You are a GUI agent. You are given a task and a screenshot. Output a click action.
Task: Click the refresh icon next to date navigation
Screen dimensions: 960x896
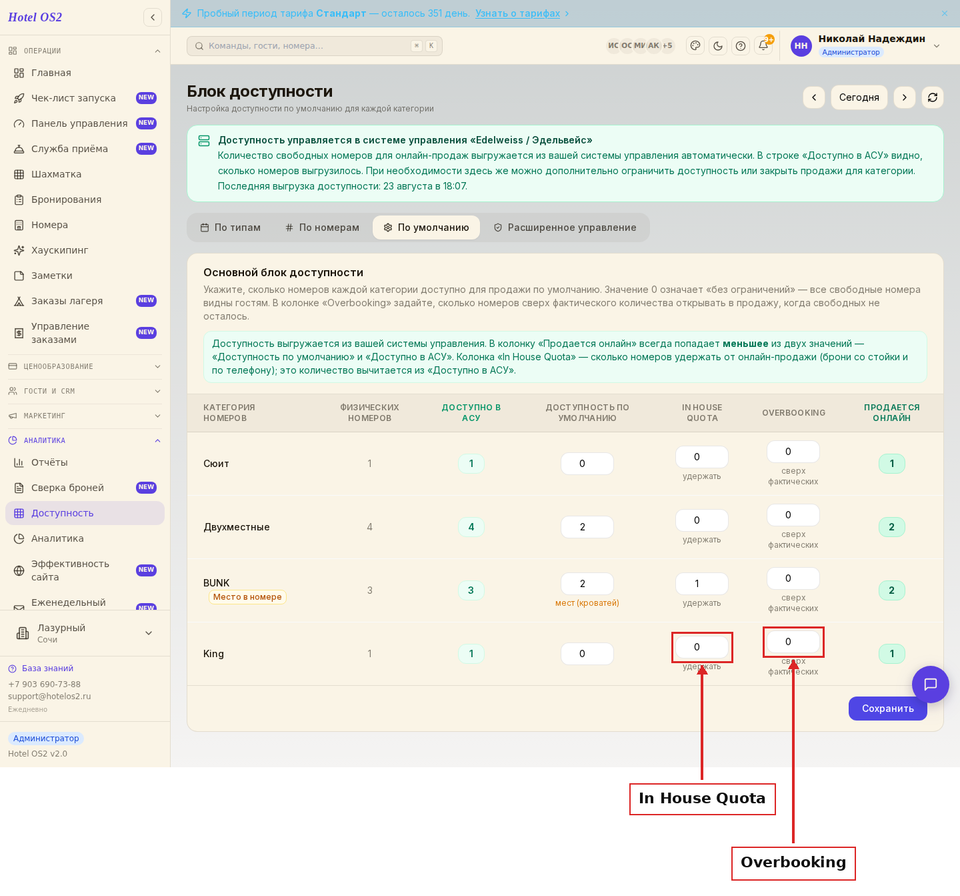[x=933, y=97]
